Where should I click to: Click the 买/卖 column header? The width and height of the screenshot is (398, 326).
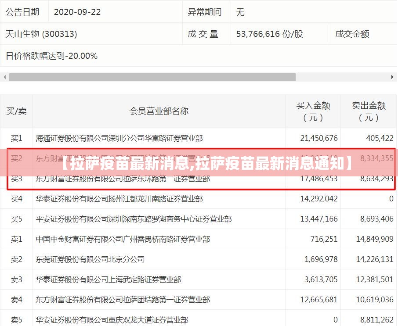pos(16,111)
